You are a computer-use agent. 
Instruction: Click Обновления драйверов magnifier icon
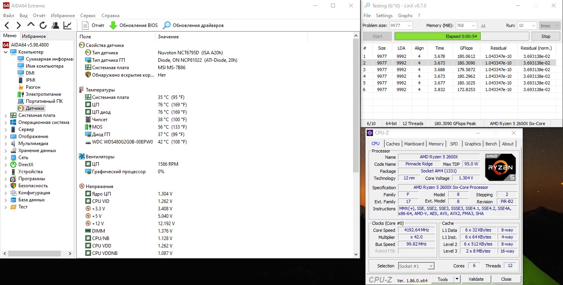167,25
